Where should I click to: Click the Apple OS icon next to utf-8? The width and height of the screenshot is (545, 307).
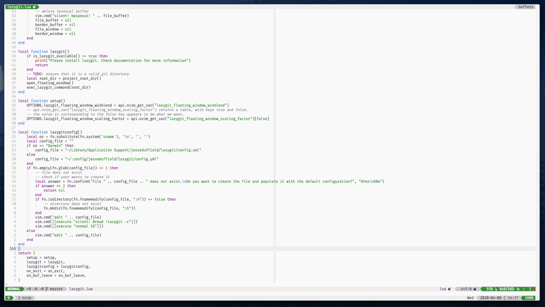[x=475, y=289]
